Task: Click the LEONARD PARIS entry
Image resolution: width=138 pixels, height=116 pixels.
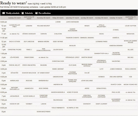Action: pos(101,41)
